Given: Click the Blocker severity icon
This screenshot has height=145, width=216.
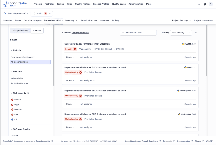Looking at the screenshot, I should click(12, 100).
